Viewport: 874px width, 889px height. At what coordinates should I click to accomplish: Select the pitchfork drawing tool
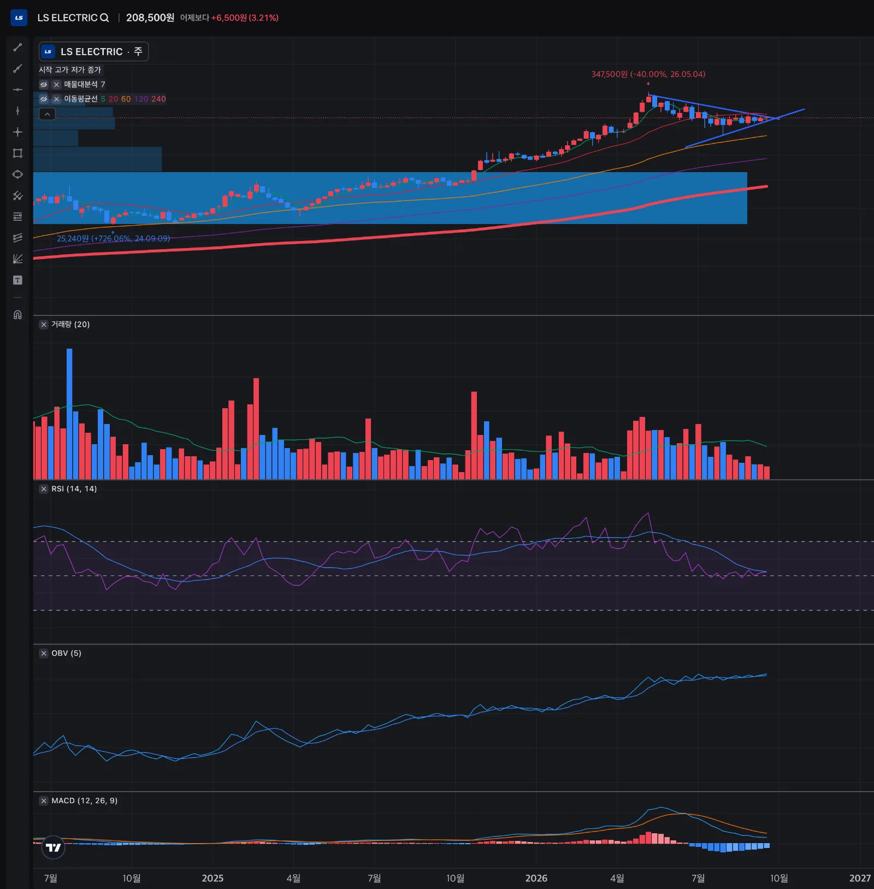[17, 196]
